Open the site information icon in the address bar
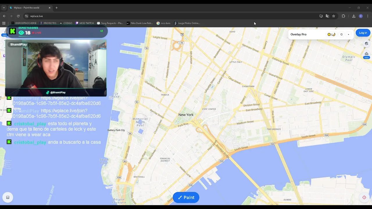The height and width of the screenshot is (209, 372). coord(26,16)
